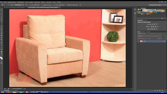Select the Rectangle shape tool
The image size is (167, 94).
(1, 49)
